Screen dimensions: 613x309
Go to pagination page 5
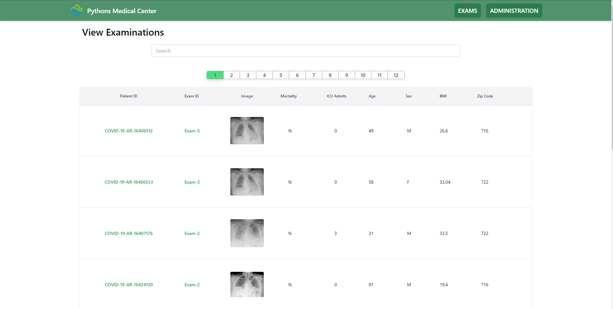281,75
